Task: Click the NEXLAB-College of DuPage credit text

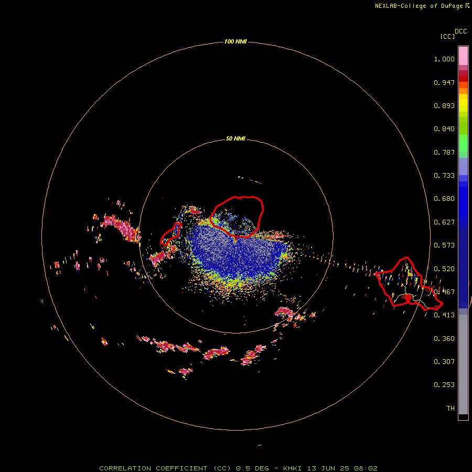Action: coord(419,6)
